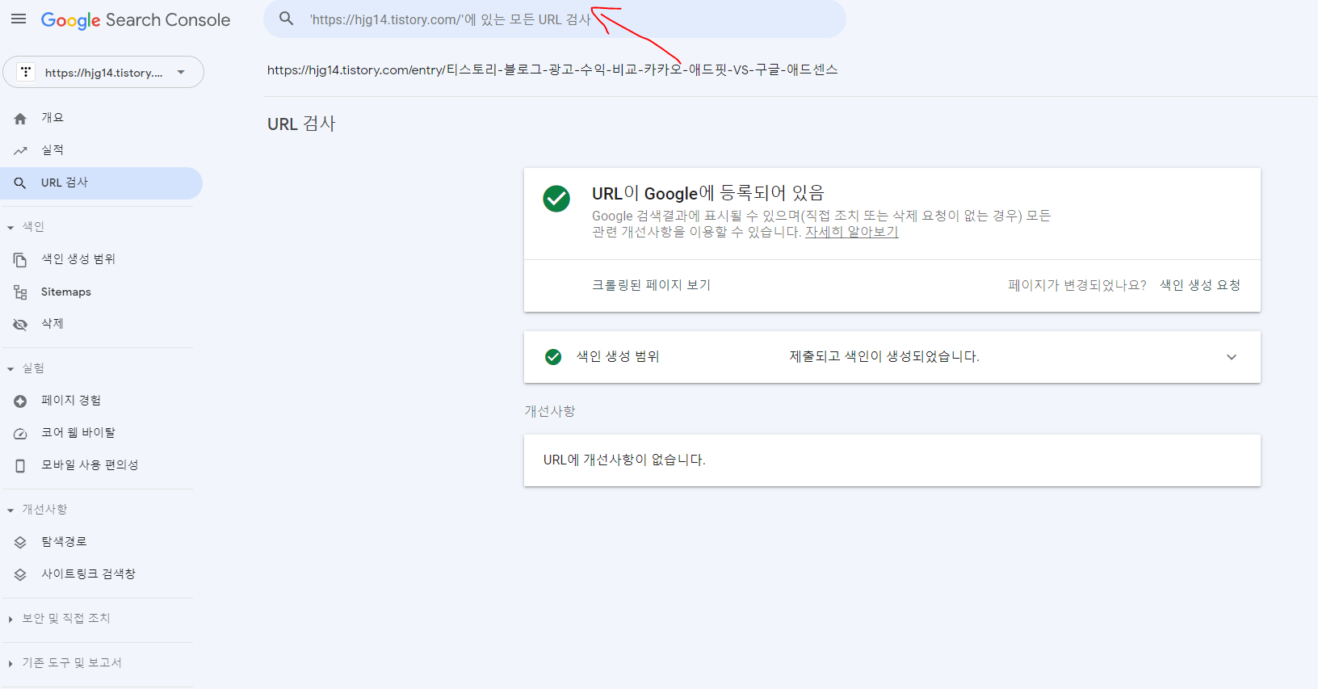Click the trend line icon for 실적
The image size is (1318, 689).
point(20,151)
